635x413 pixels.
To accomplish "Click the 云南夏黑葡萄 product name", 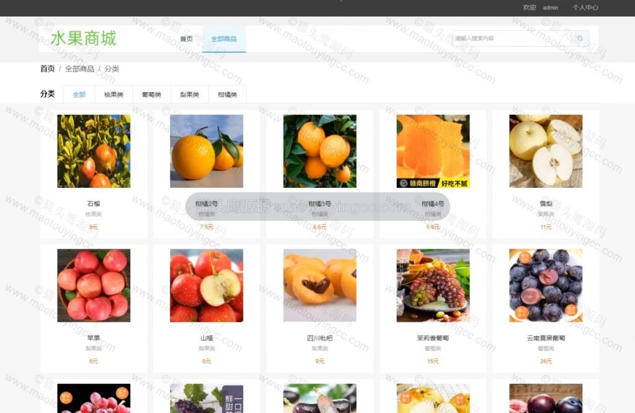I will pyautogui.click(x=546, y=338).
